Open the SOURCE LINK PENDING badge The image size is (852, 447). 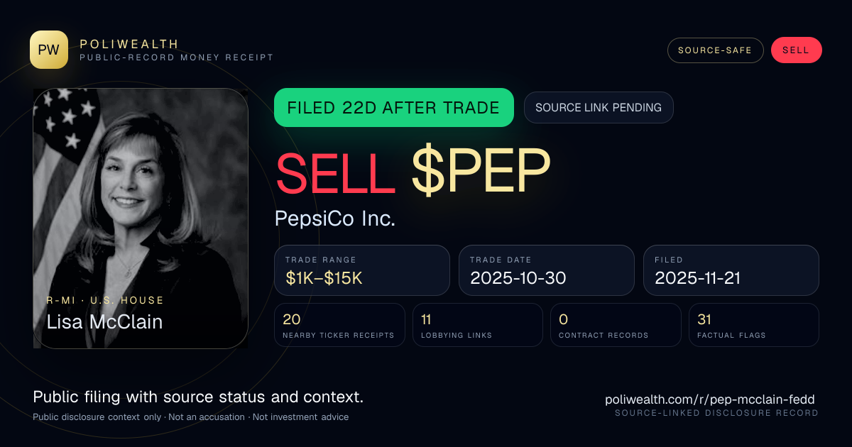[599, 108]
